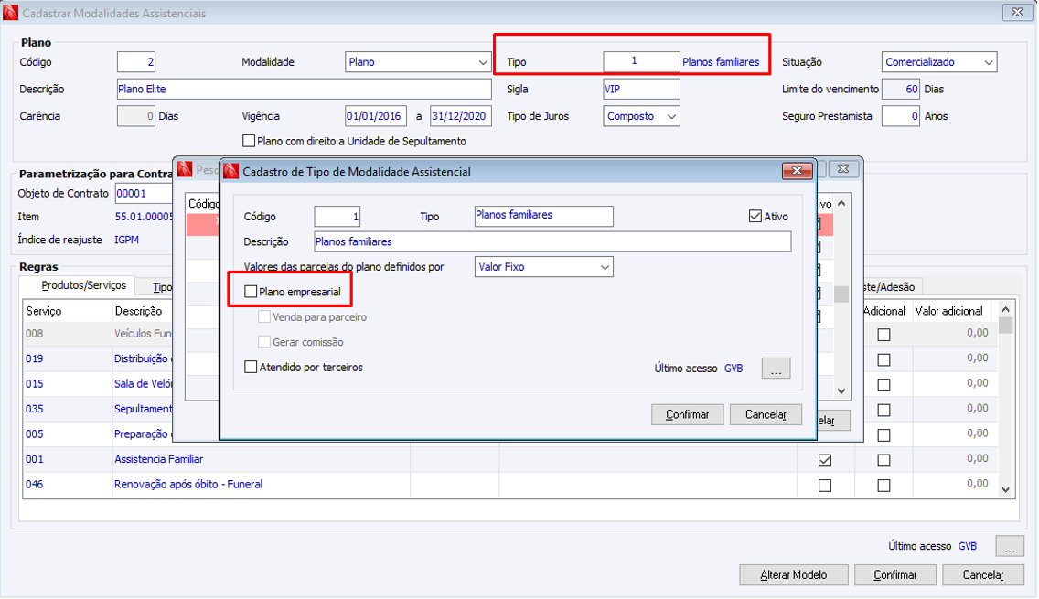This screenshot has height=599, width=1039.
Task: Click the app icon in main window title bar
Action: tap(10, 13)
